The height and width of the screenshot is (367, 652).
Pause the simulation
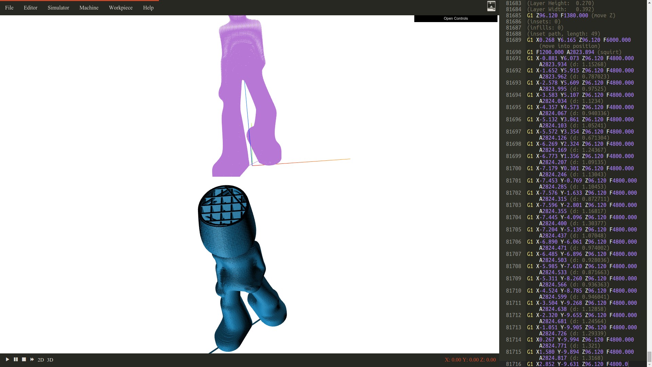[x=16, y=360]
